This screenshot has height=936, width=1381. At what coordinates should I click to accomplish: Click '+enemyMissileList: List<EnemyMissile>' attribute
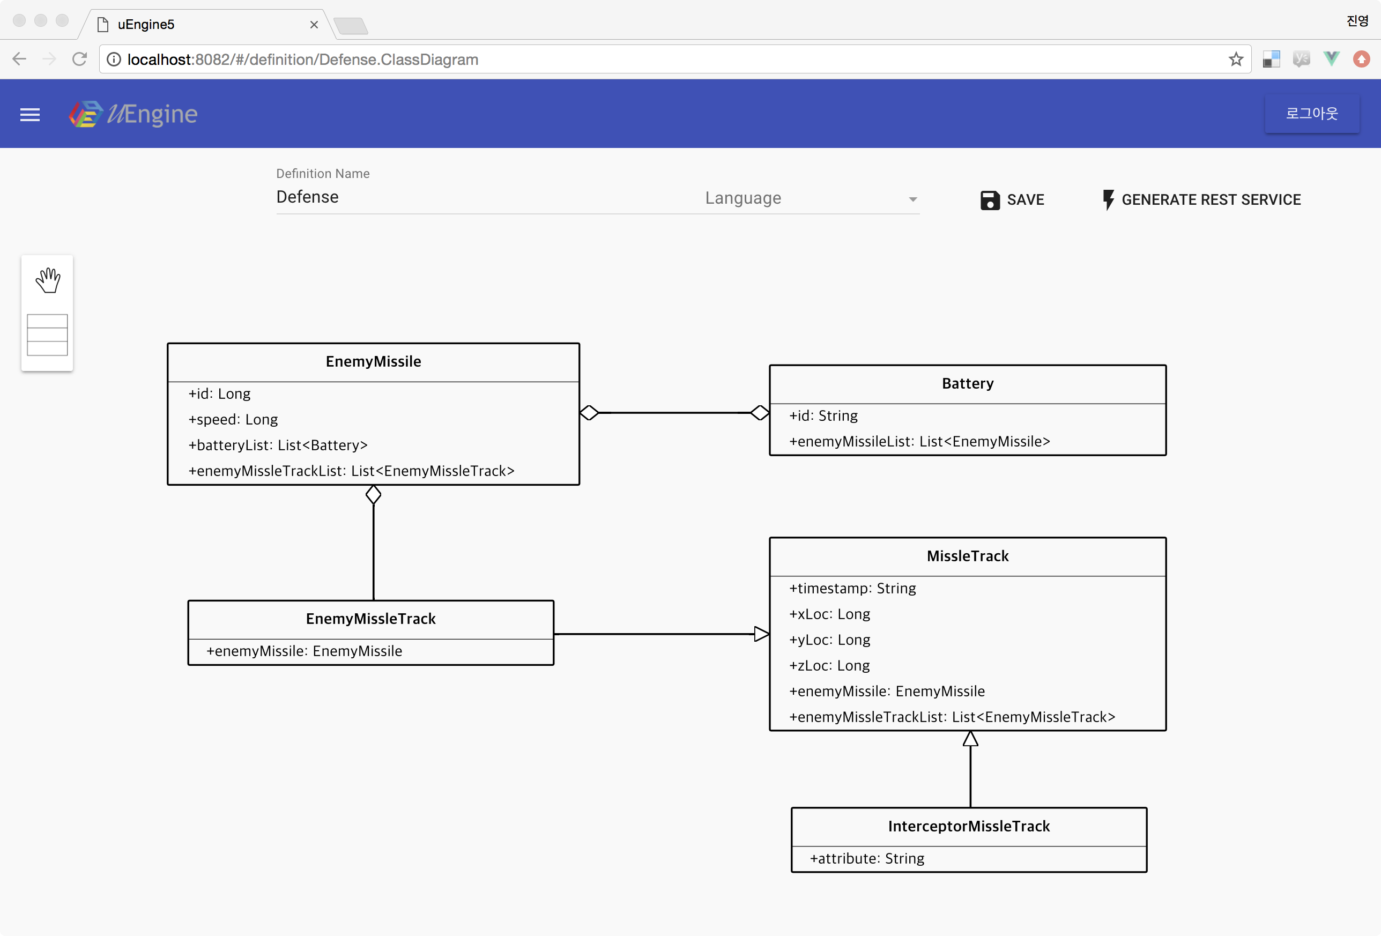[x=919, y=442]
